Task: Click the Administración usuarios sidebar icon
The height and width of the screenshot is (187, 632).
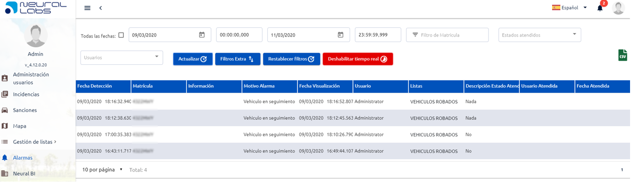Action: pos(5,78)
